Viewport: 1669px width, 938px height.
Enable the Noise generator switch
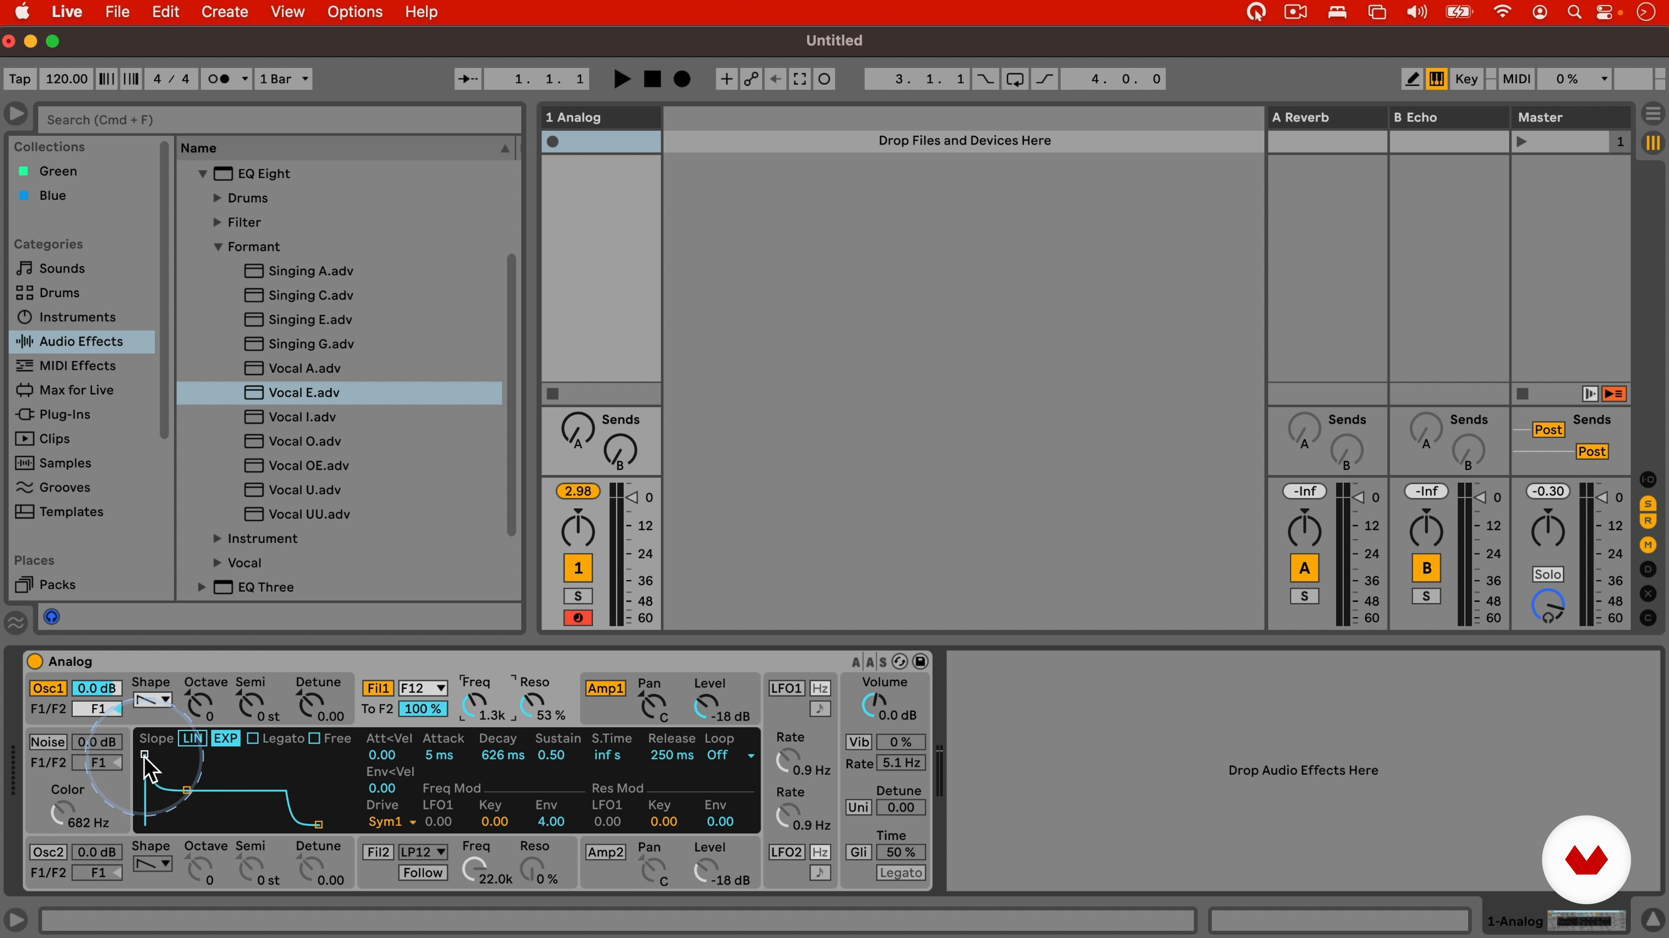pyautogui.click(x=48, y=742)
